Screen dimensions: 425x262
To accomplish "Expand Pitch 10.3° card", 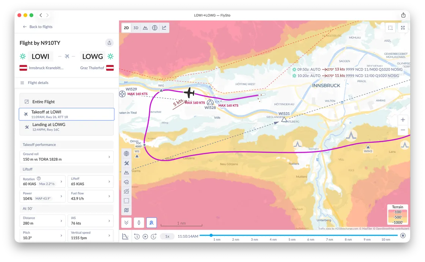I will pos(42,235).
